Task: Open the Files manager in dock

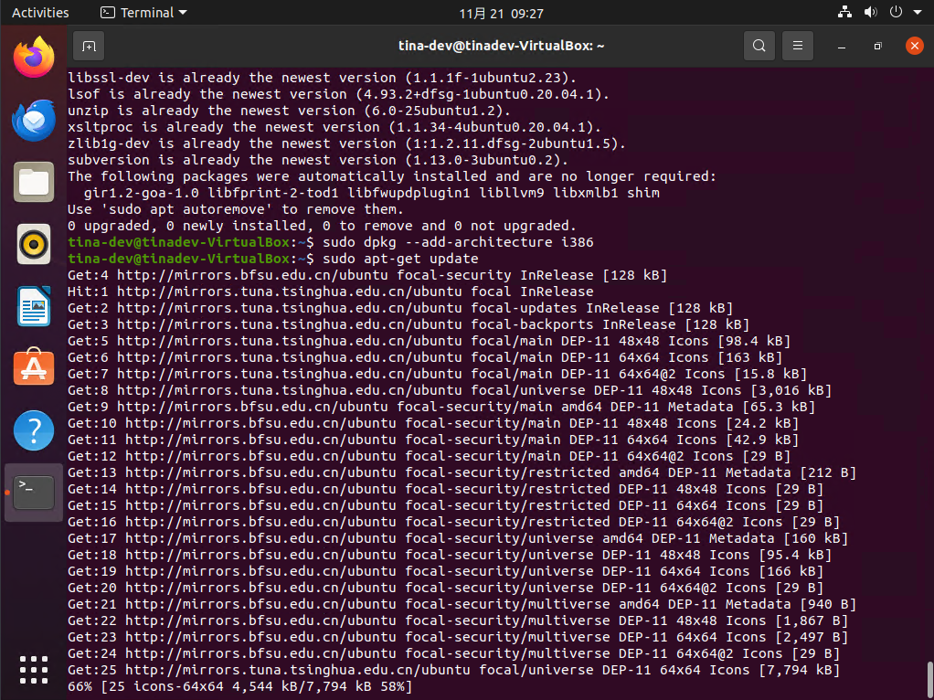Action: pyautogui.click(x=34, y=182)
